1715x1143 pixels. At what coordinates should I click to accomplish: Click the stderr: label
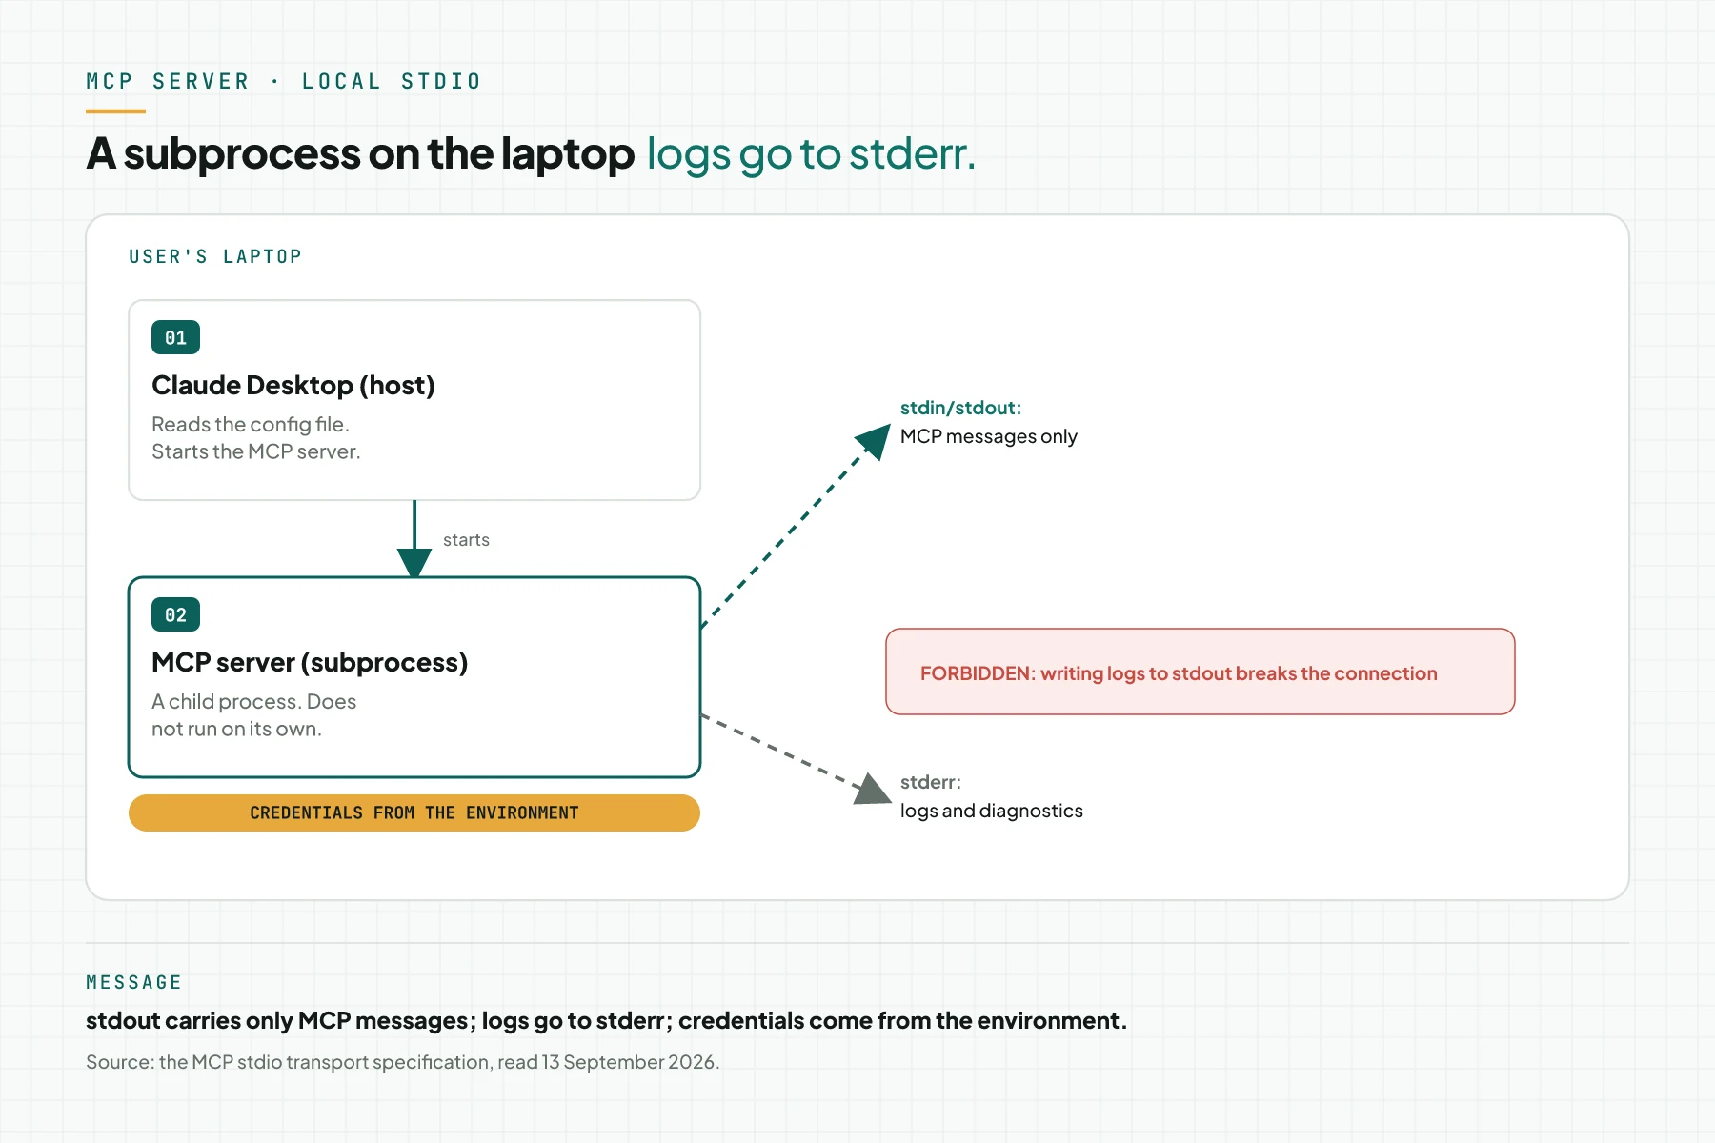931,782
